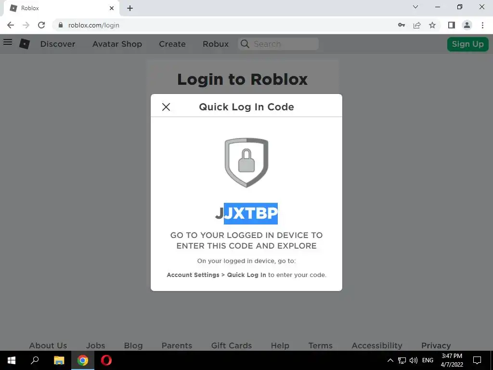
Task: Open tab search dropdown chevron
Action: coord(415,7)
